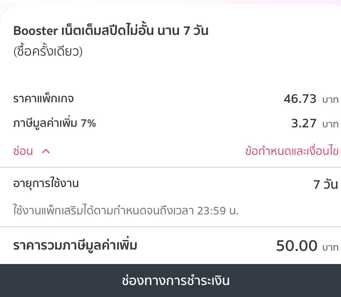Viewport: 341px width, 297px height.
Task: Click the บาท unit beside 50.00
Action: click(330, 248)
